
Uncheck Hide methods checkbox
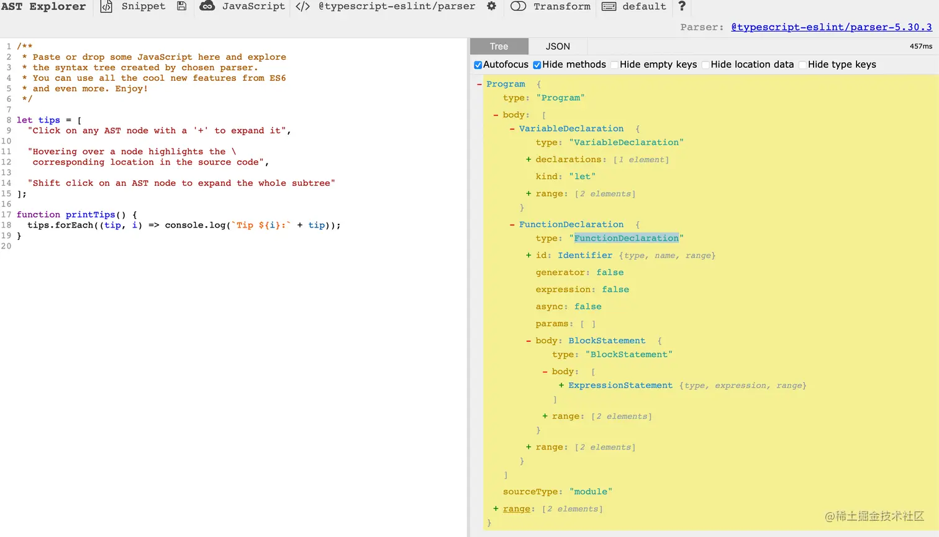tap(537, 65)
